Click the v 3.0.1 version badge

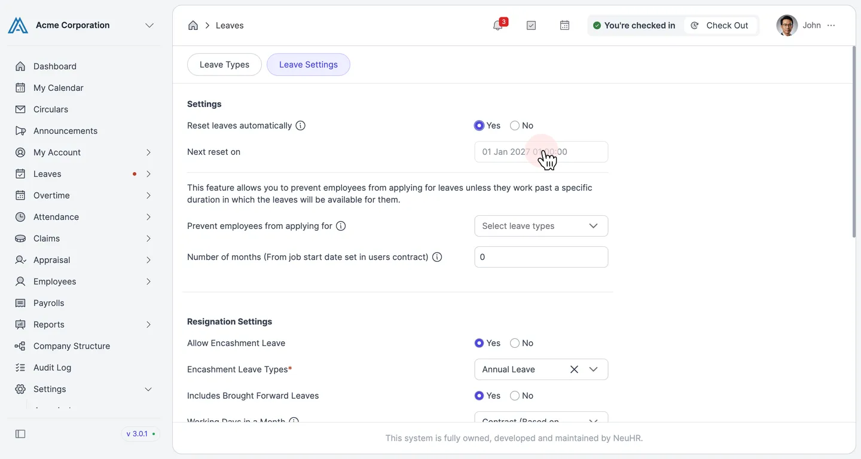click(x=141, y=434)
